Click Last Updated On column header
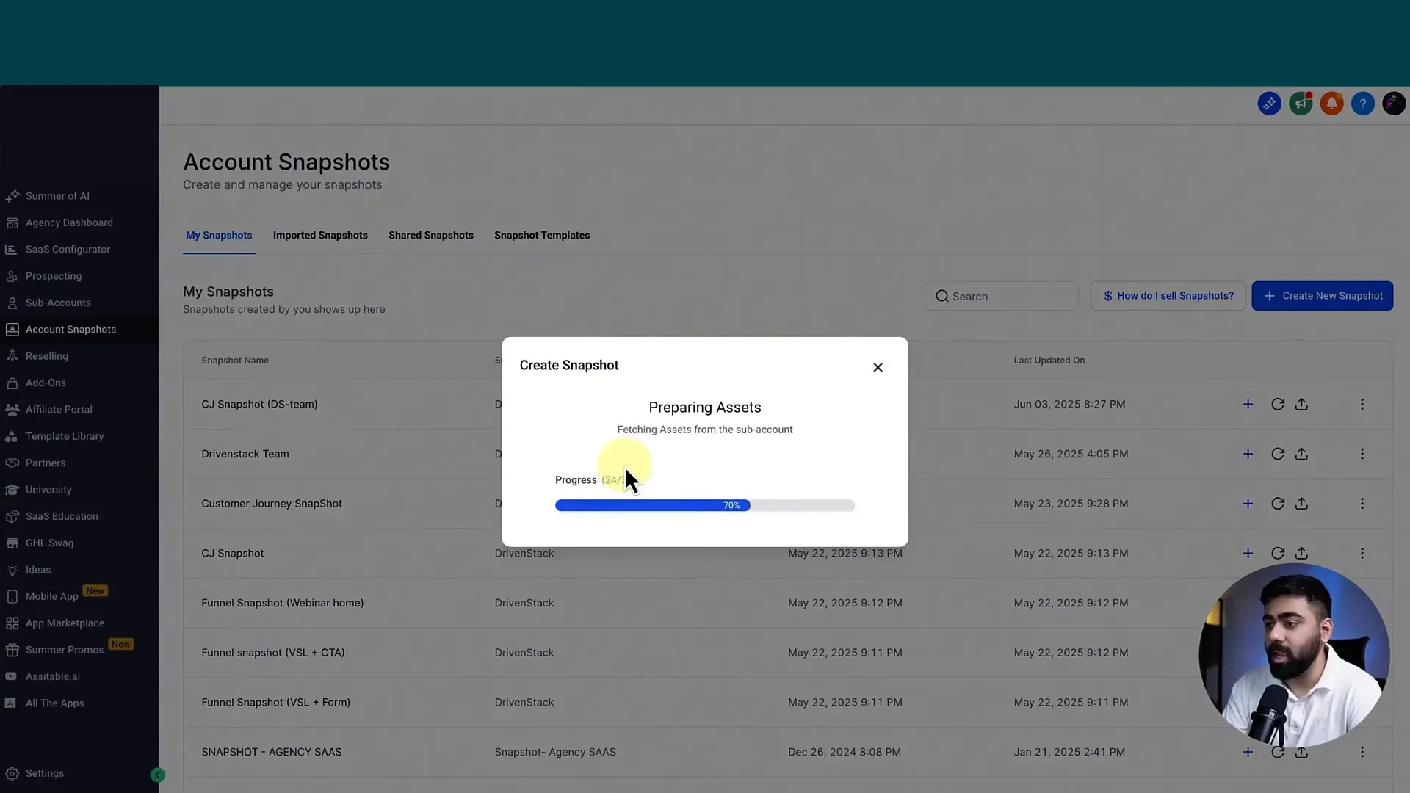Image resolution: width=1410 pixels, height=793 pixels. [1049, 361]
